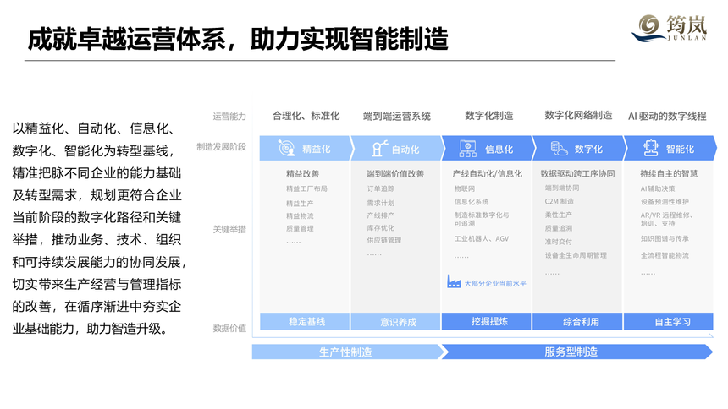Click the 数字化 database cloud icon

coord(559,149)
